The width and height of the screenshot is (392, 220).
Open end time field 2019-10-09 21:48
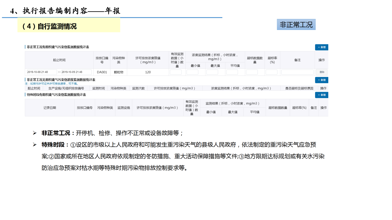click(76, 72)
